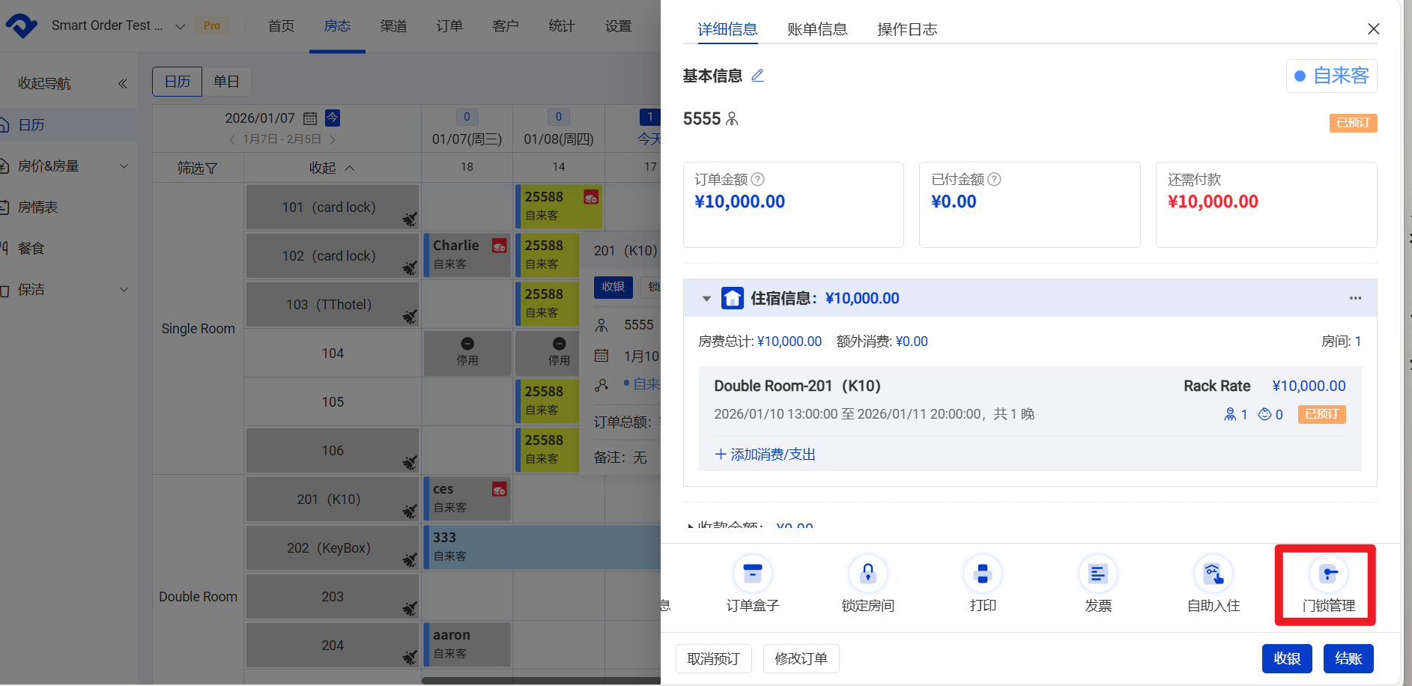
Task: Click the edit pencil next to 基本信息
Action: [757, 75]
